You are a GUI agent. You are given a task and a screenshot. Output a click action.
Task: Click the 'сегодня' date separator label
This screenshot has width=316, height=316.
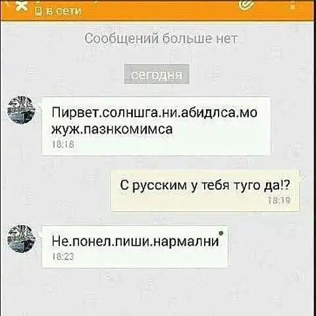pos(157,74)
